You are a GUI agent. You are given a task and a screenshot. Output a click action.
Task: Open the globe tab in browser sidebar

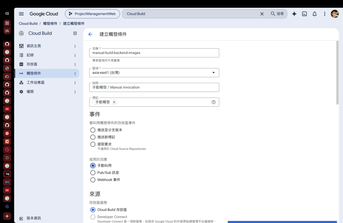[x=7, y=68]
